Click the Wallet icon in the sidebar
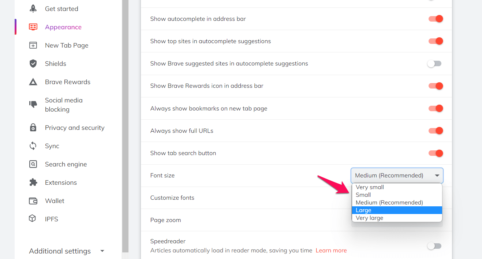 pos(33,200)
